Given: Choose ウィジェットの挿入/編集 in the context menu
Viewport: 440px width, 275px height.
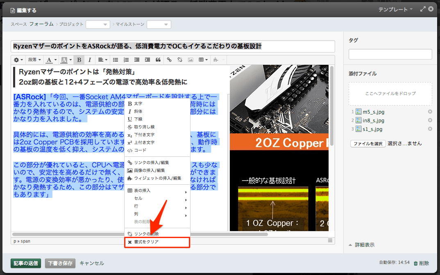Looking at the screenshot, I should click(x=157, y=178).
